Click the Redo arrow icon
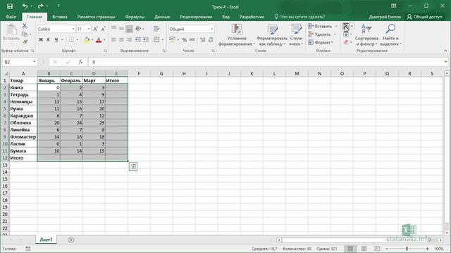This screenshot has height=253, width=451. pyautogui.click(x=41, y=6)
